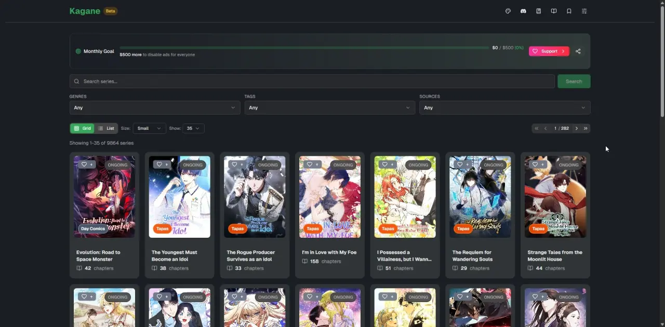Open the Discord link icon
665x327 pixels.
coord(523,11)
